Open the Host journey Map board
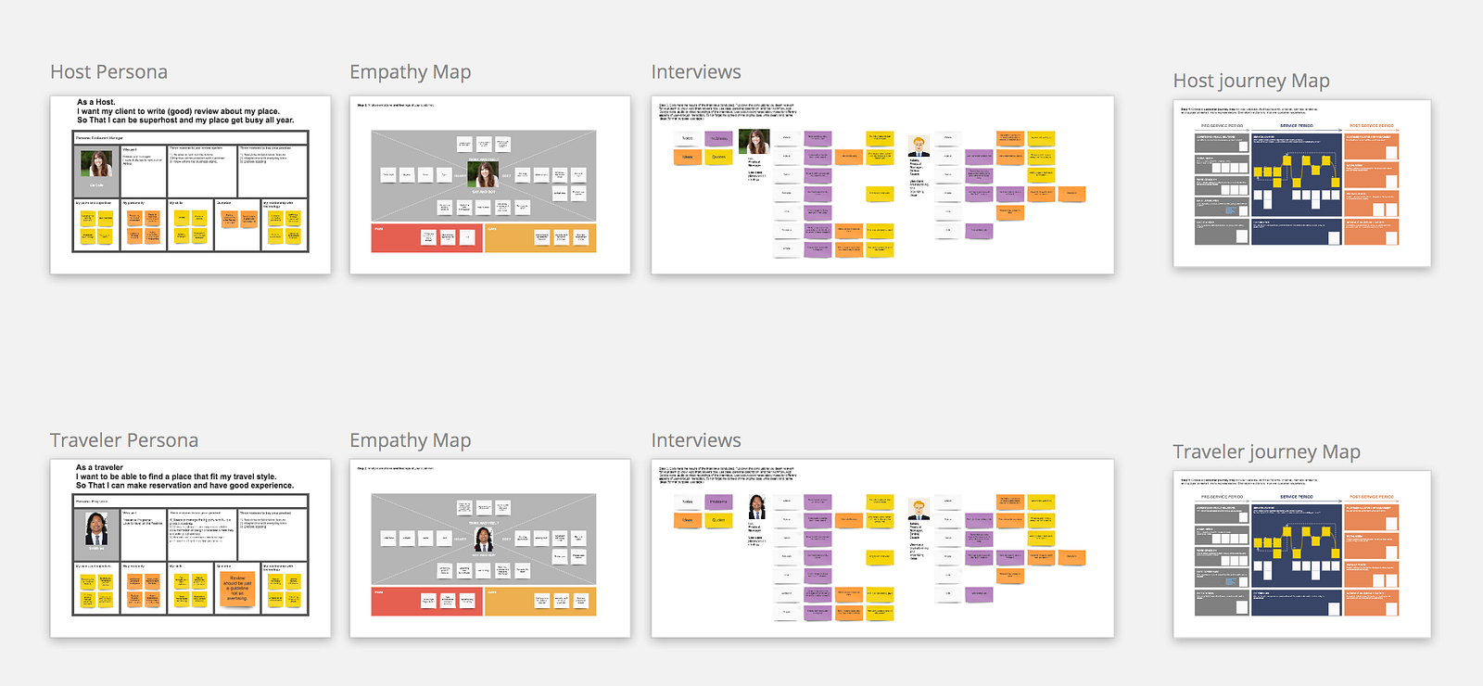1483x686 pixels. [1301, 184]
